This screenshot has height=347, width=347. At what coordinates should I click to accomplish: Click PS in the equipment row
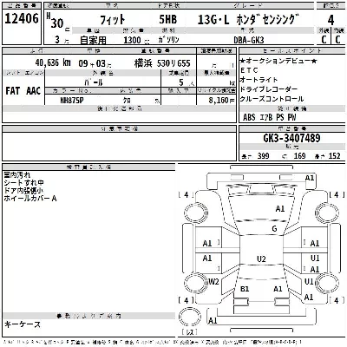click(280, 117)
